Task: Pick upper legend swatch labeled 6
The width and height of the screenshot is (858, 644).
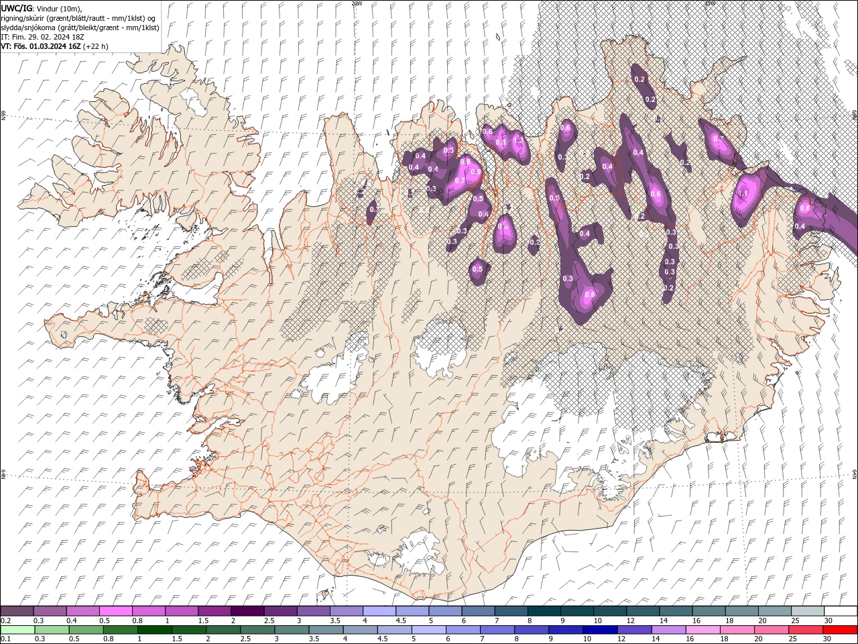Action: point(479,611)
